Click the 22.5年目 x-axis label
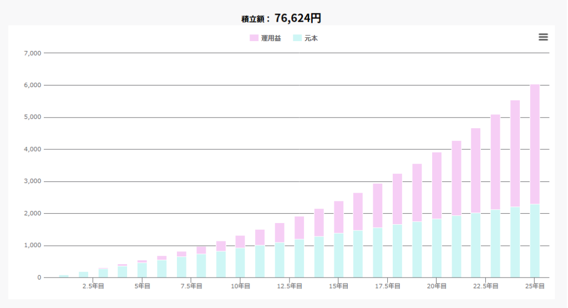The image size is (568, 308). 486,286
